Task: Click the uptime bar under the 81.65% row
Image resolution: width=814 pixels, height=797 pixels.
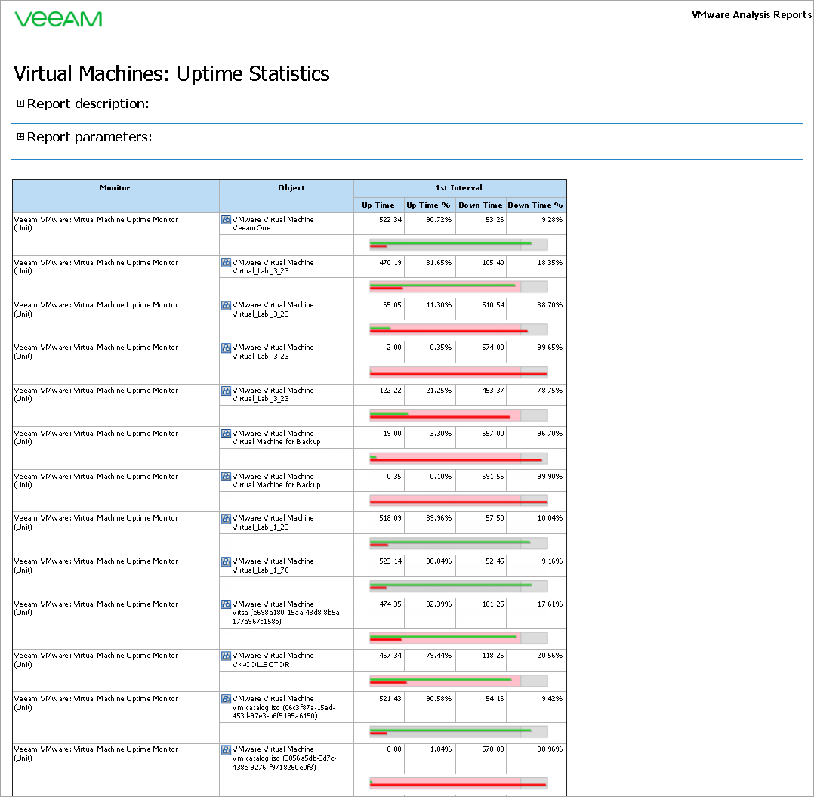Action: click(458, 286)
